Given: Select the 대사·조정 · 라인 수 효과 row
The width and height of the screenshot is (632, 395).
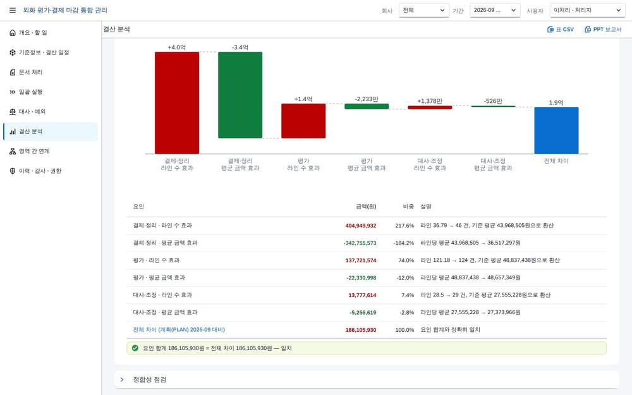Looking at the screenshot, I should coord(367,295).
